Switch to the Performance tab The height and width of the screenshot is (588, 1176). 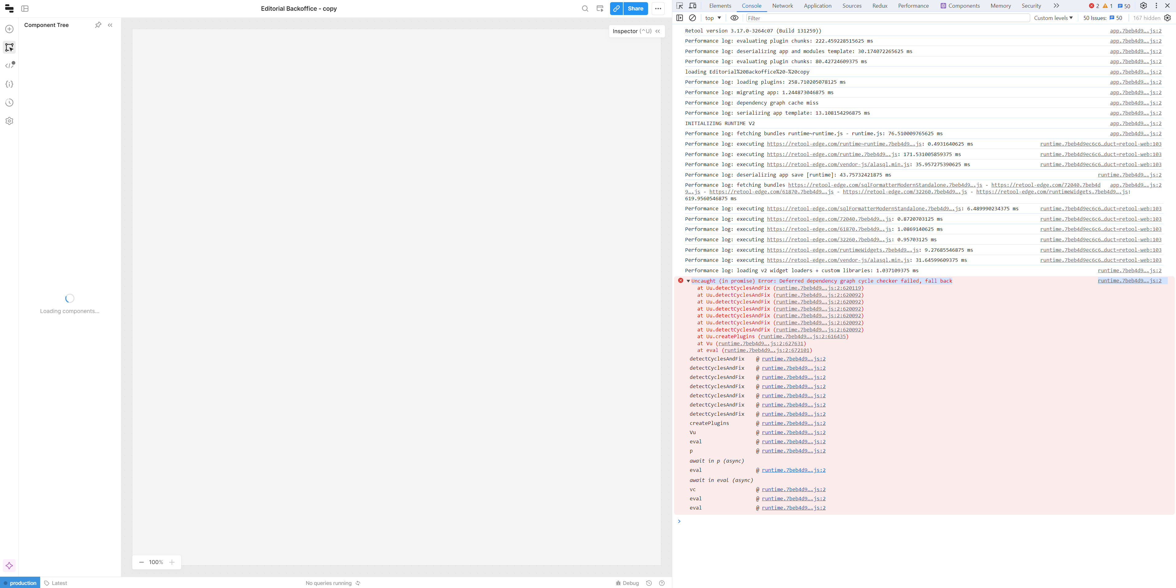pyautogui.click(x=913, y=6)
